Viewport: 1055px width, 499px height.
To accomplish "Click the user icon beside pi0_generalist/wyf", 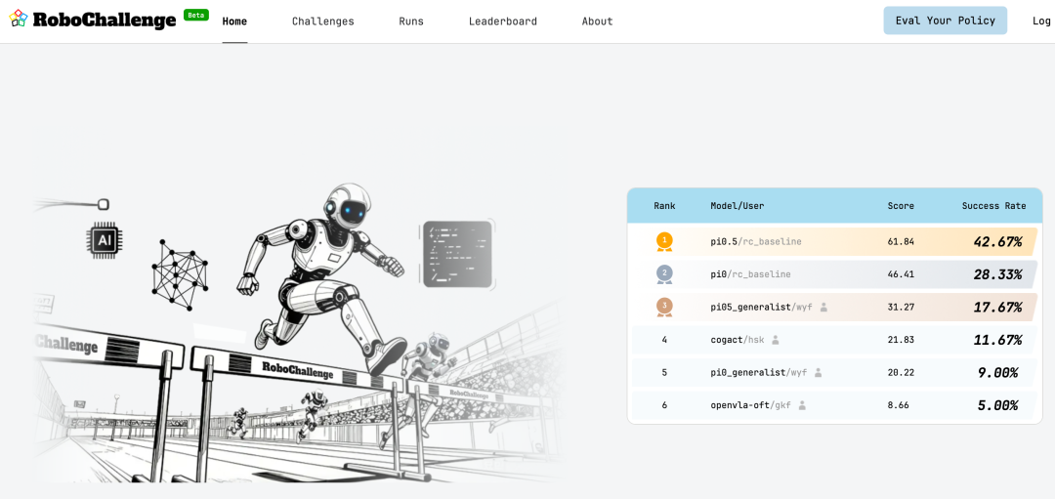I will point(819,373).
